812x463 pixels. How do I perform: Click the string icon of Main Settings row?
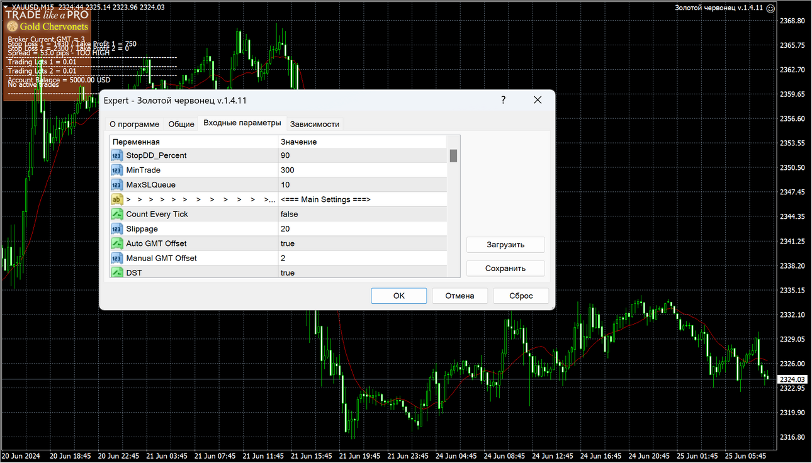pos(116,199)
